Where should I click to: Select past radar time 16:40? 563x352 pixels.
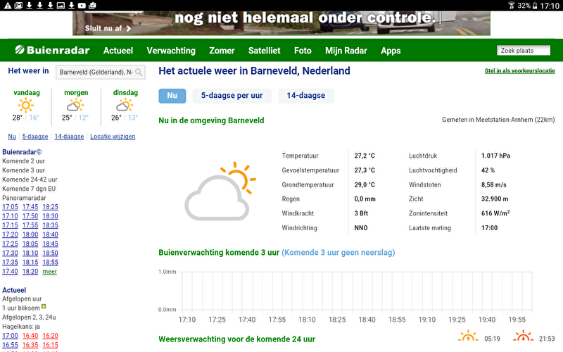30,336
